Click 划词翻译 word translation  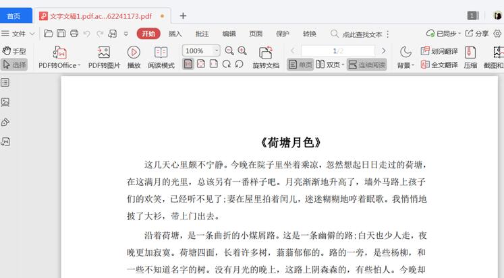pyautogui.click(x=439, y=51)
